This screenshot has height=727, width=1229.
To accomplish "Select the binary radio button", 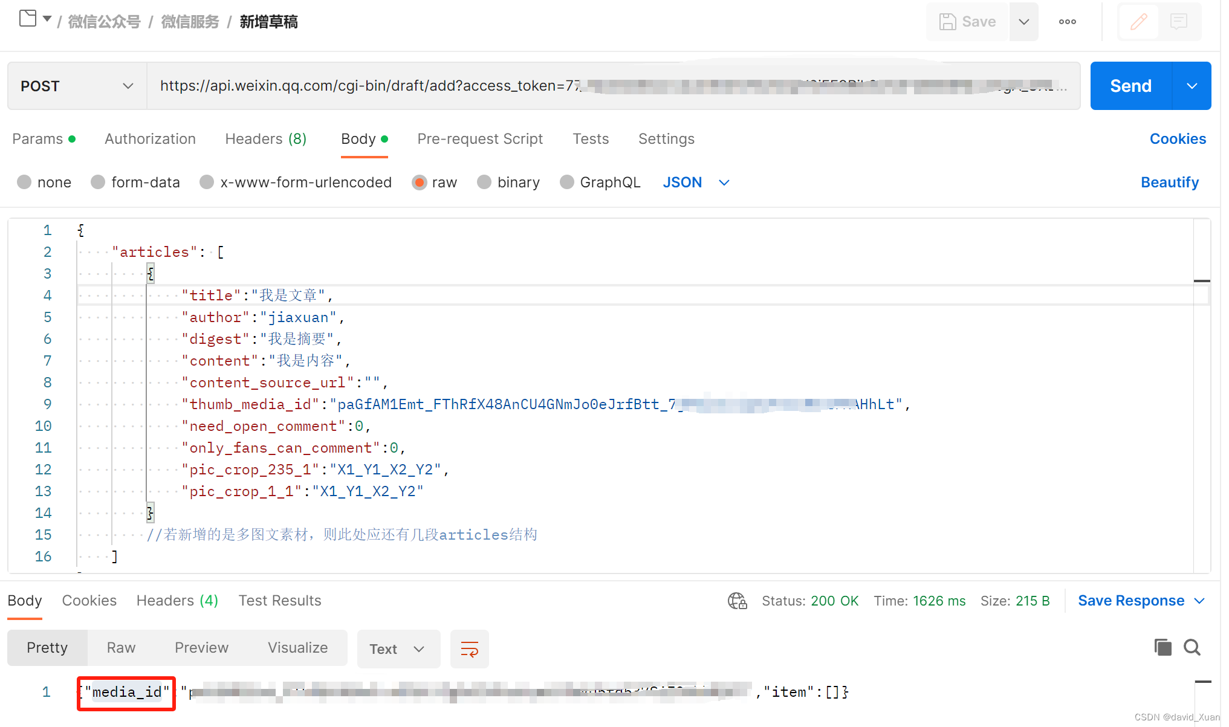I will point(484,182).
